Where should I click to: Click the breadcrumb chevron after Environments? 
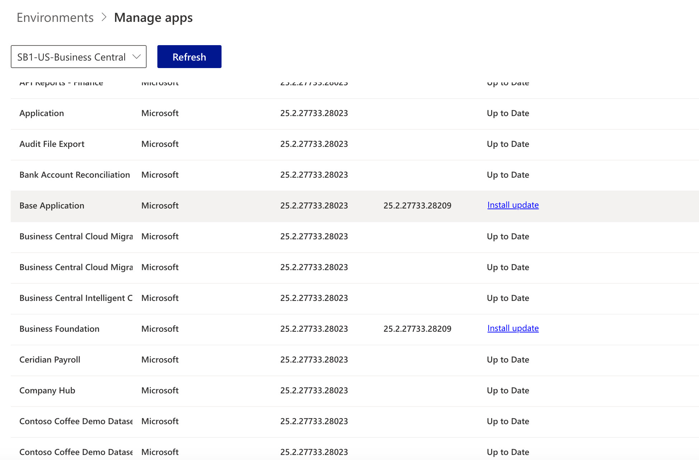point(104,17)
